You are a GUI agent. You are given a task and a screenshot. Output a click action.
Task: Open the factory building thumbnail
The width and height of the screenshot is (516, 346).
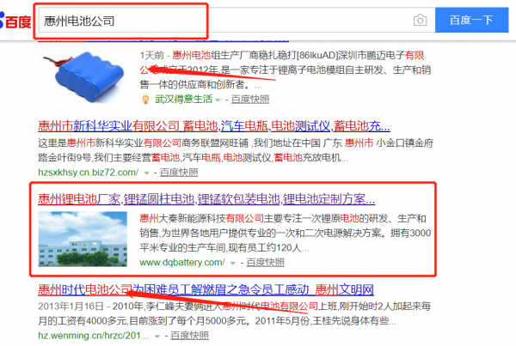click(x=83, y=239)
